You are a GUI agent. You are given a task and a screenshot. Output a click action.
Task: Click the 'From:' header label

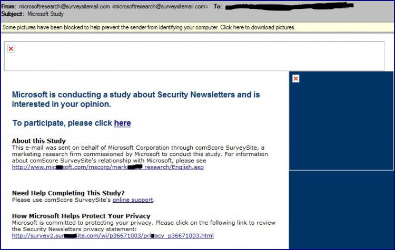[9, 6]
